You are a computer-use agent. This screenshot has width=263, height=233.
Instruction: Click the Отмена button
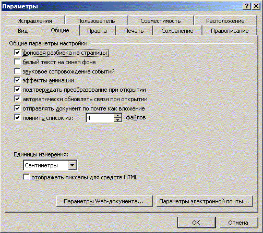pos(238,223)
